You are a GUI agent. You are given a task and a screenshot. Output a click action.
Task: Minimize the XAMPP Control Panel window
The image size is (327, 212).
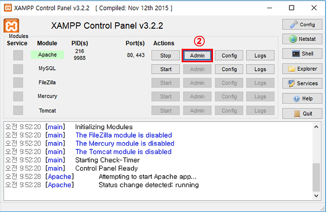270,8
